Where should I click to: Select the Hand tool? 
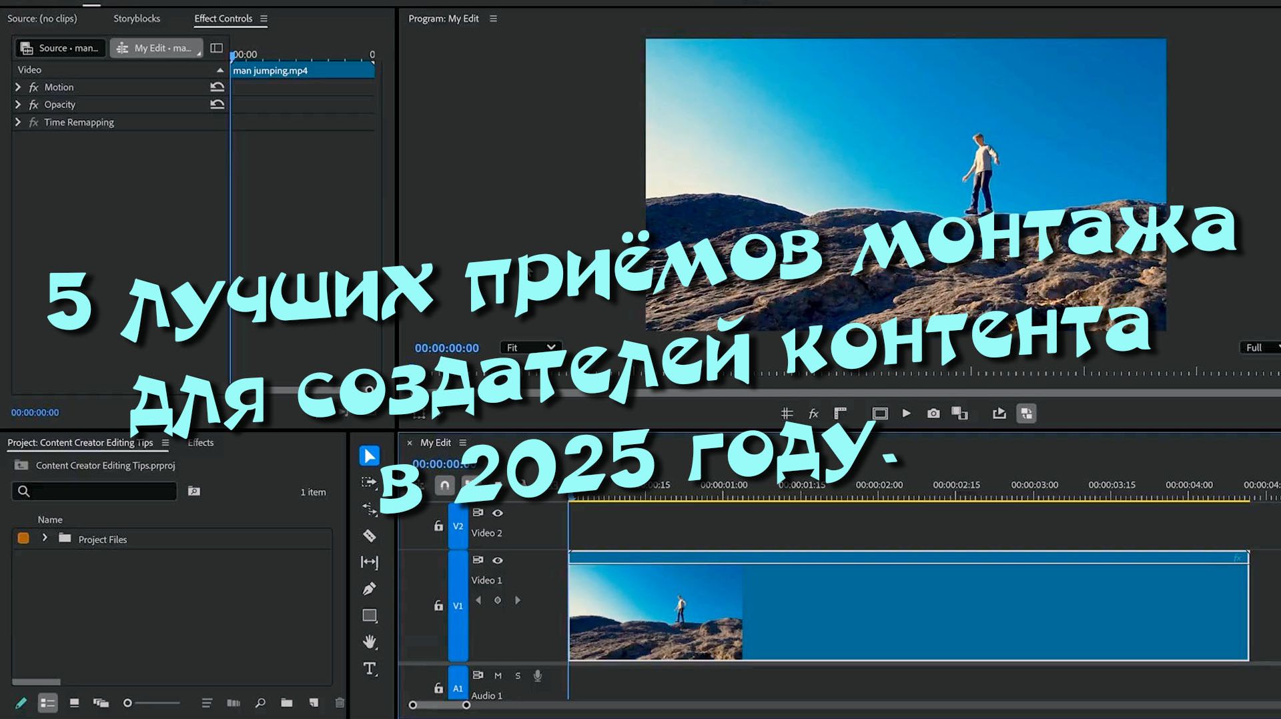pyautogui.click(x=369, y=642)
